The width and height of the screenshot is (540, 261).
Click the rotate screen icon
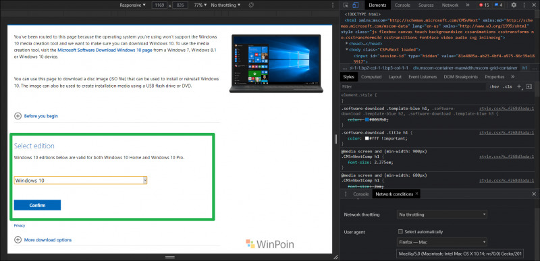tap(251, 5)
